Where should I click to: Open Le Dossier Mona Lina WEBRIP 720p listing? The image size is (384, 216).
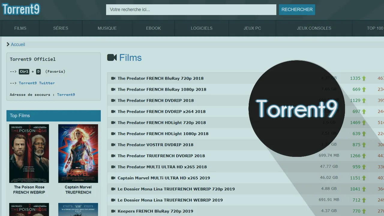click(x=175, y=189)
